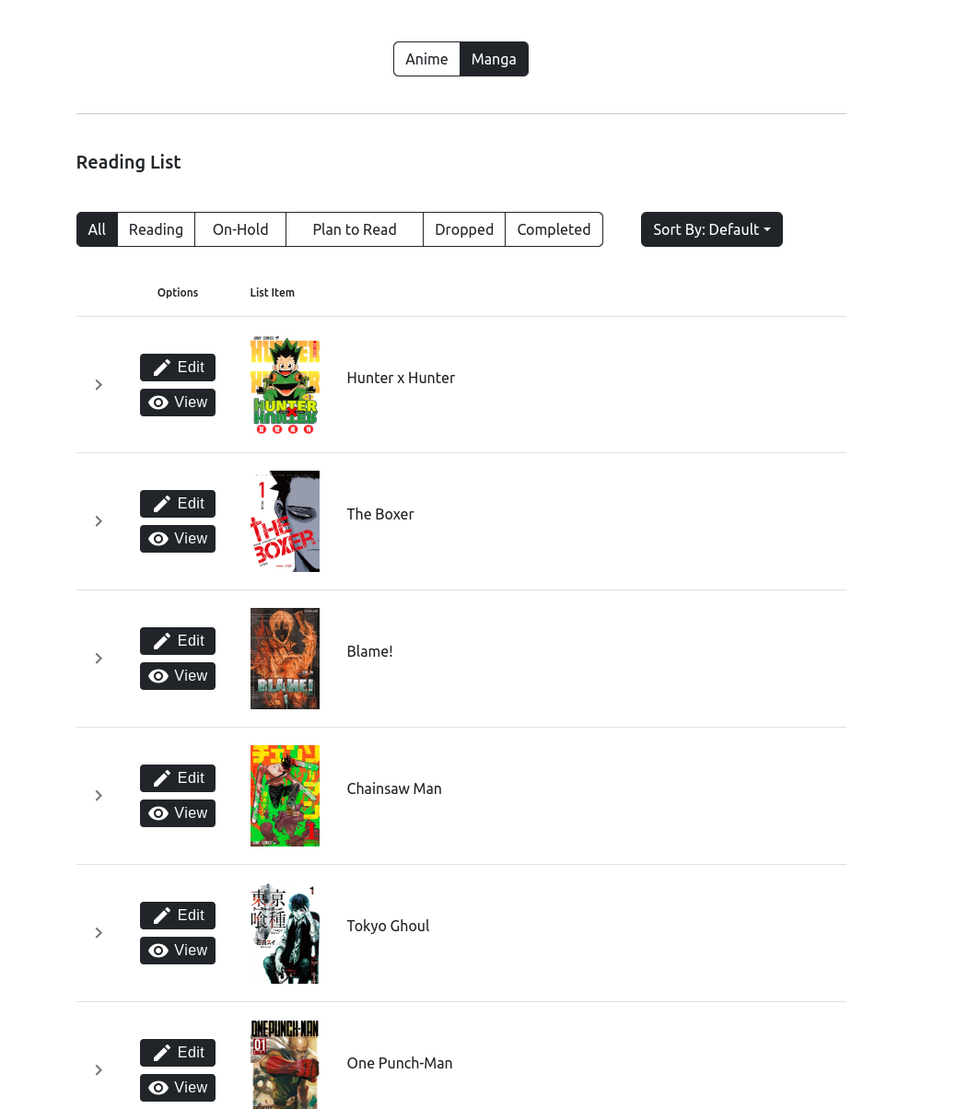Viewport: 968px width, 1109px height.
Task: Open The Boxer title link
Action: pyautogui.click(x=380, y=514)
